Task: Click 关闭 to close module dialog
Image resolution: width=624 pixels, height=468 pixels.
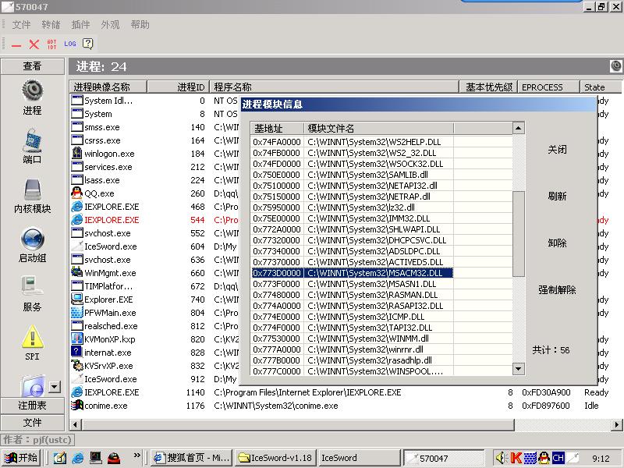Action: coord(557,150)
